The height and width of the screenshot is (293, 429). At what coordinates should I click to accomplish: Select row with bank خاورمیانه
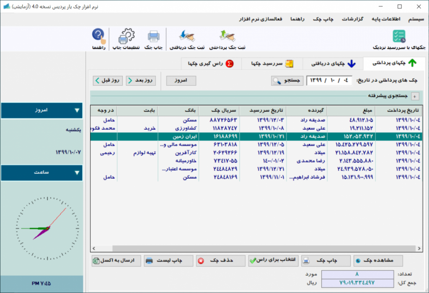point(256,161)
